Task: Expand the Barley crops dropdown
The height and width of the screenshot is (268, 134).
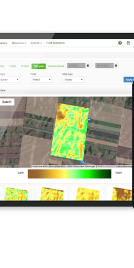Action: click(x=9, y=80)
